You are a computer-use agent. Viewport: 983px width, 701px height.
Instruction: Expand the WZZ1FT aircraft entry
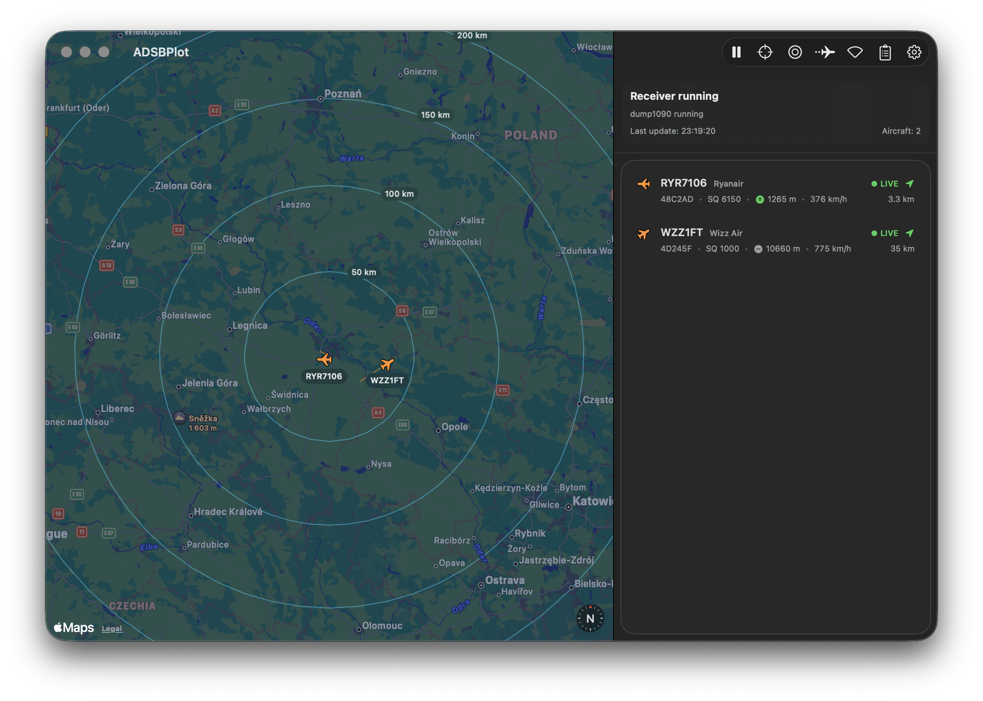[x=681, y=233]
